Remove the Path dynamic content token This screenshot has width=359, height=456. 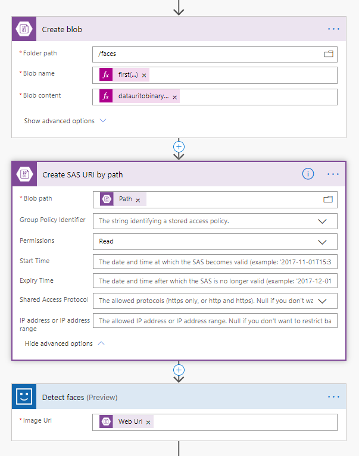(x=138, y=201)
